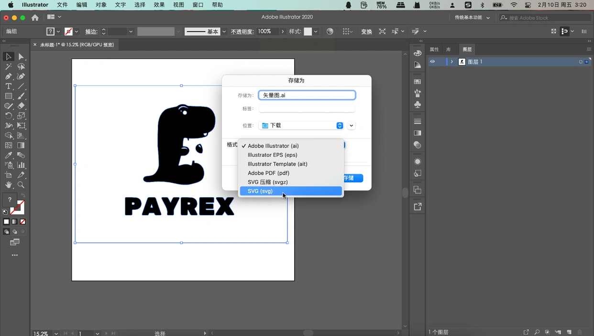Click the target circle of 图层 1
The height and width of the screenshot is (336, 594).
581,62
